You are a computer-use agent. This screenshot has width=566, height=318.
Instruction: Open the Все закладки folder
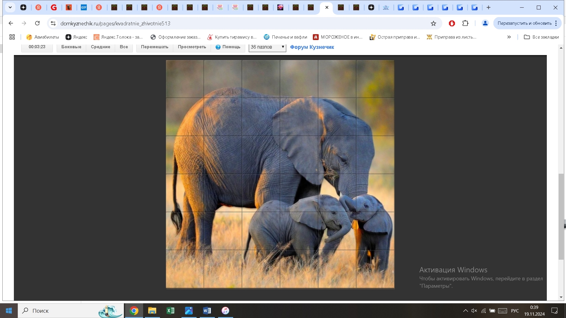(541, 37)
